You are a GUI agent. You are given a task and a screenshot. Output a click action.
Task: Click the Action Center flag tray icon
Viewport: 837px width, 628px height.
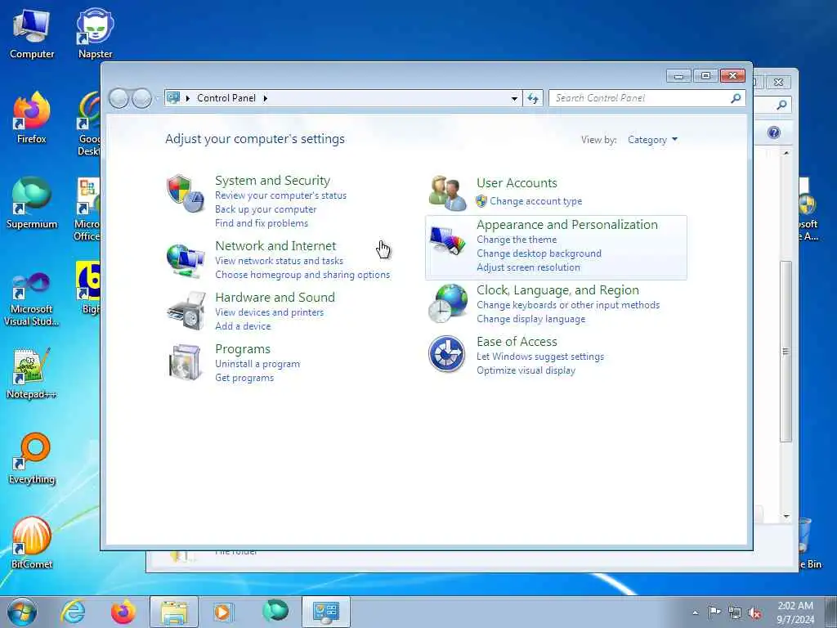click(714, 612)
